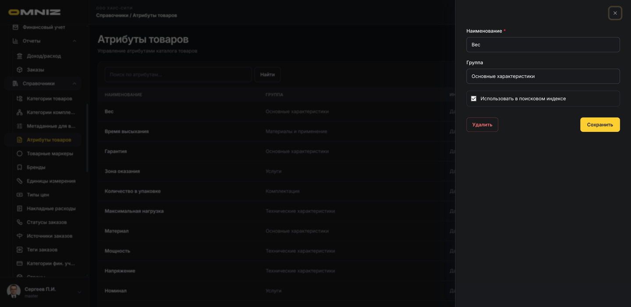Open Теги заказов via its tag icon
Screen dimensions: 631x307
pos(19,250)
